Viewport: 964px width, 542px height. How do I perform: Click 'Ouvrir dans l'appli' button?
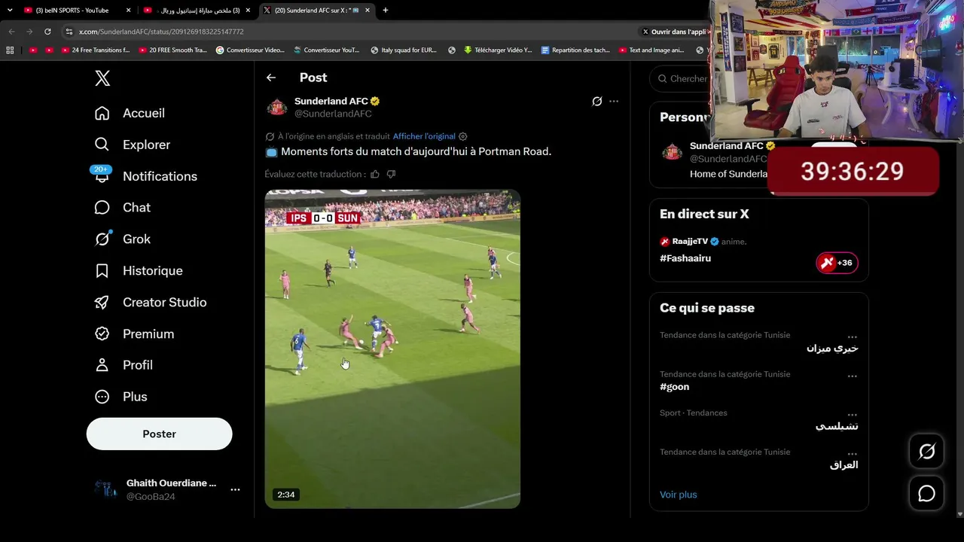point(674,32)
